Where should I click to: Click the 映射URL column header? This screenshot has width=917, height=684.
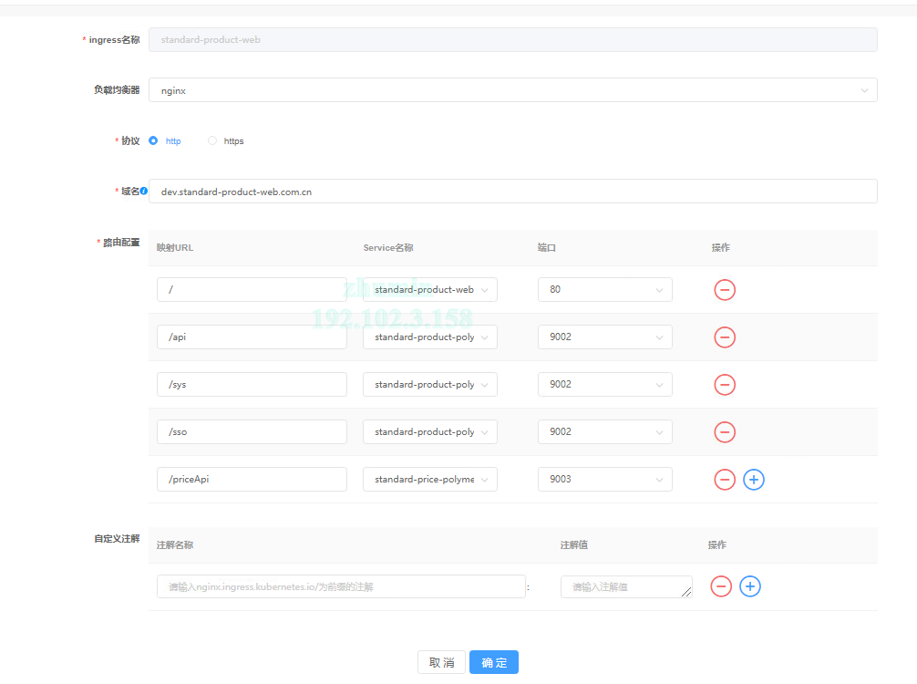pyautogui.click(x=175, y=247)
